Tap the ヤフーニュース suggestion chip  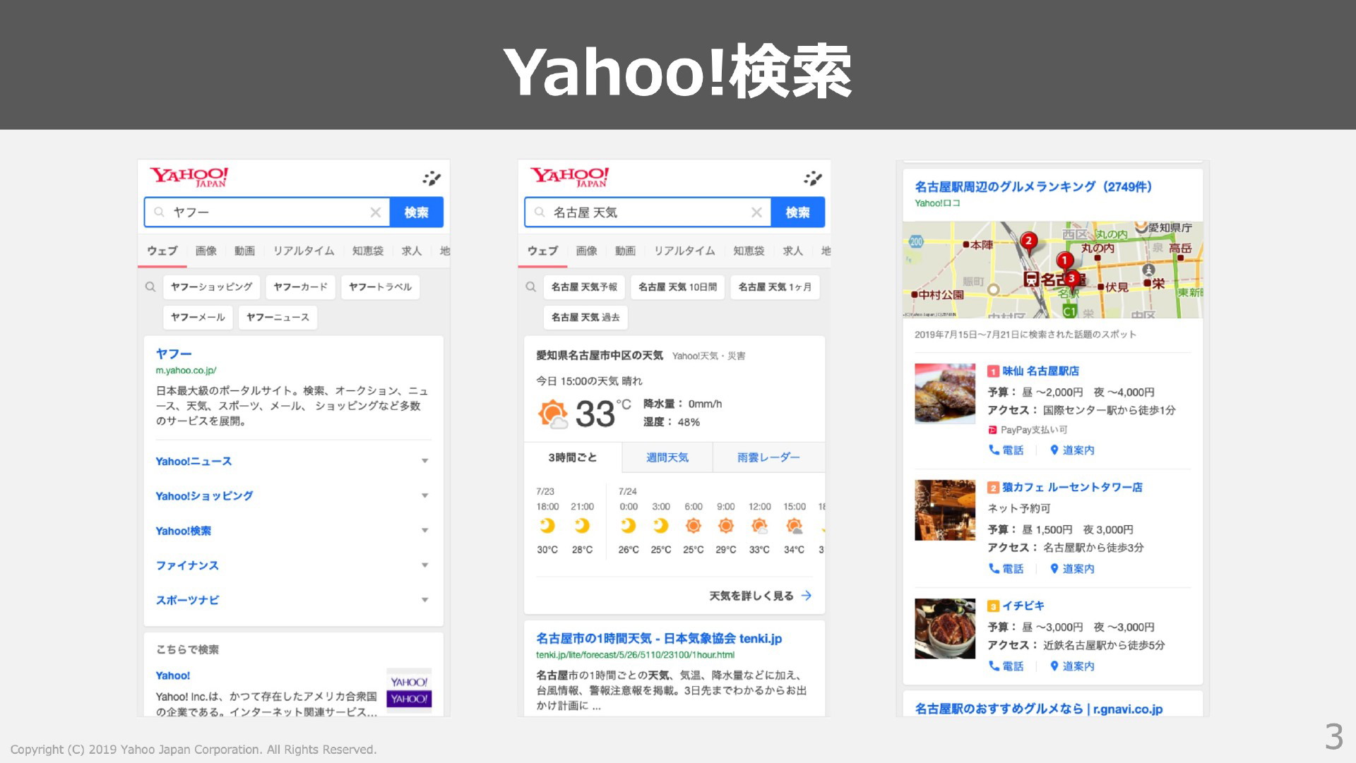click(x=278, y=317)
